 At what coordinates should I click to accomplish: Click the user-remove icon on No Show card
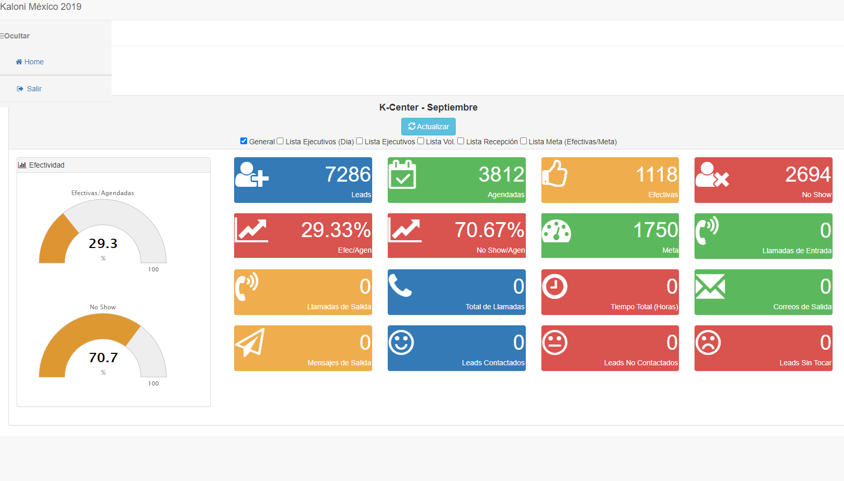coord(712,175)
